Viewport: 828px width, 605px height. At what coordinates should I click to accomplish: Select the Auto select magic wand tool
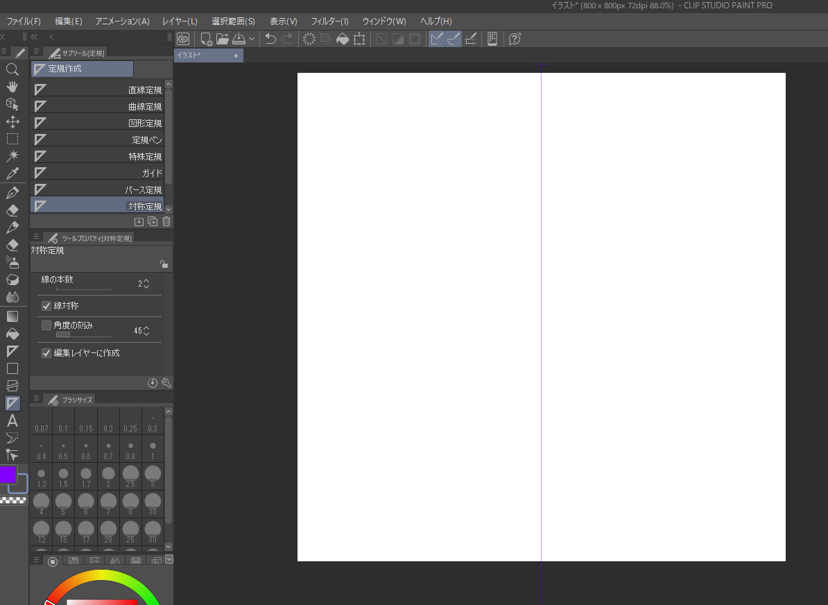point(12,156)
